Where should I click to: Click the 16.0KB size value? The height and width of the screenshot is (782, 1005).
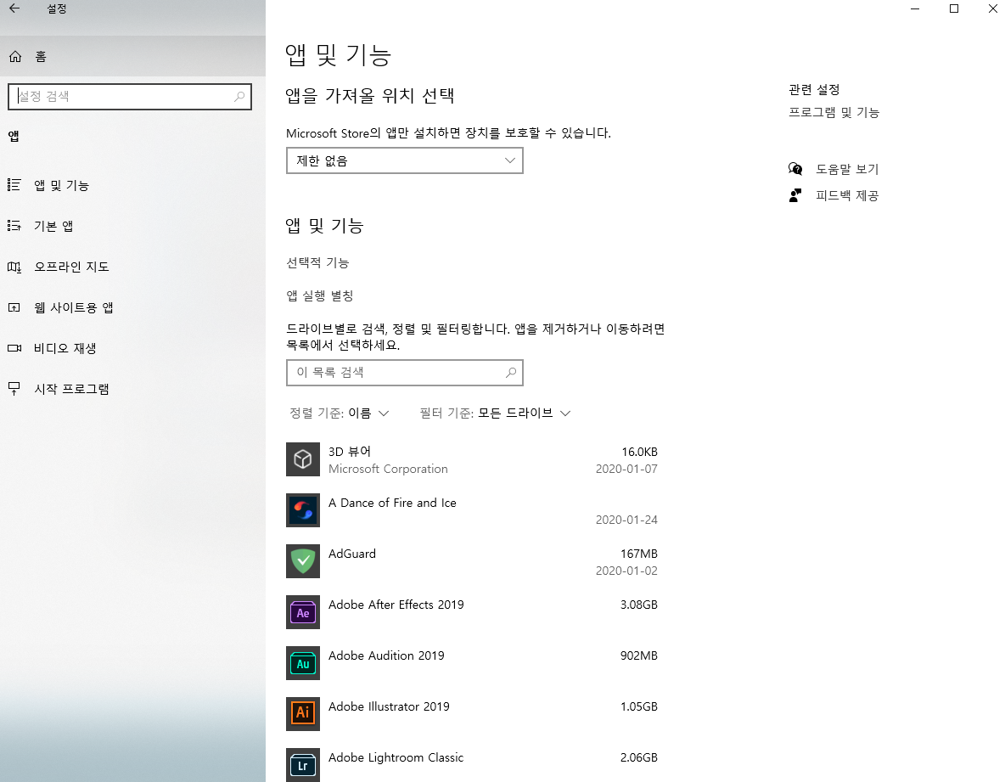pyautogui.click(x=639, y=452)
